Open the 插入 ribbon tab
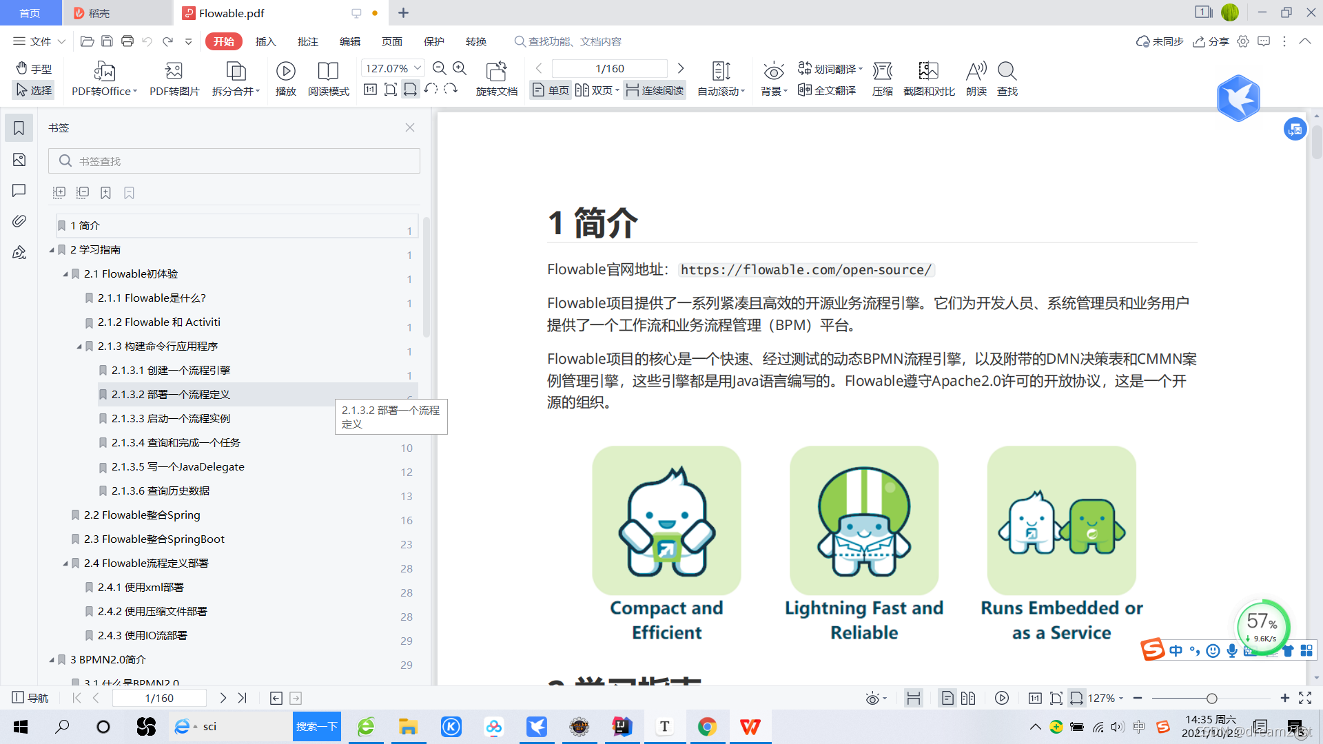 (265, 41)
